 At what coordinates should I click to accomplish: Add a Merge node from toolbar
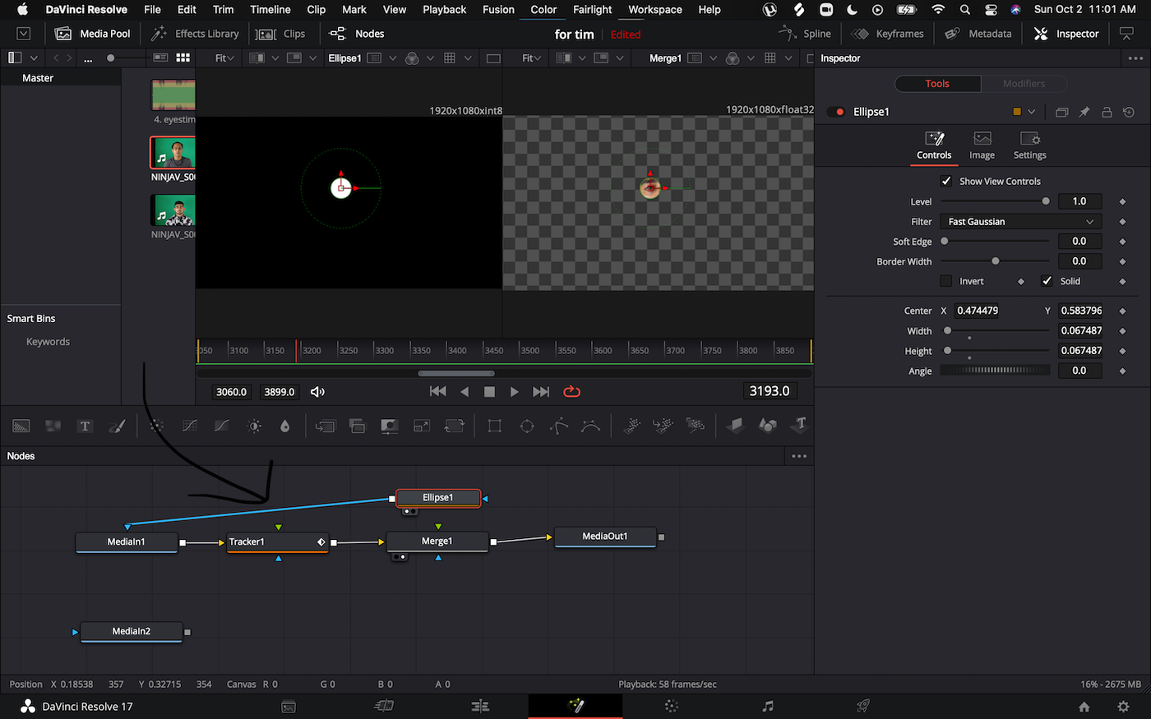pyautogui.click(x=326, y=426)
